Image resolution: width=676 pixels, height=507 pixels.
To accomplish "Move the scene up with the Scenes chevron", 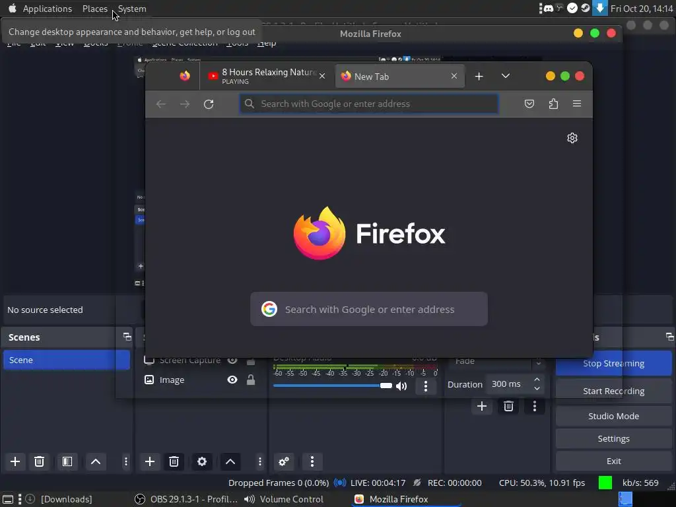I will coord(96,461).
